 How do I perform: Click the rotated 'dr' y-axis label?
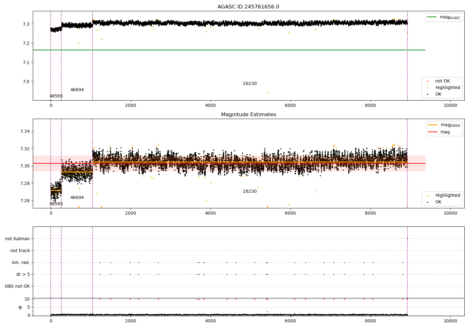click(20, 307)
